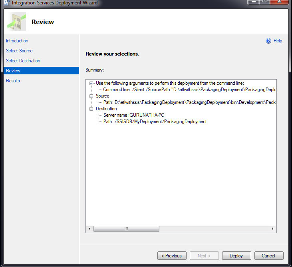
Task: Go to the Select Destination step
Action: click(23, 61)
